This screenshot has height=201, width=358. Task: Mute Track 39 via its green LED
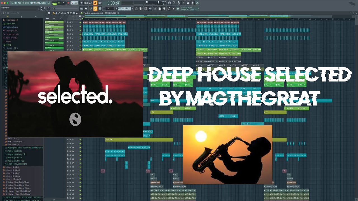click(x=80, y=171)
